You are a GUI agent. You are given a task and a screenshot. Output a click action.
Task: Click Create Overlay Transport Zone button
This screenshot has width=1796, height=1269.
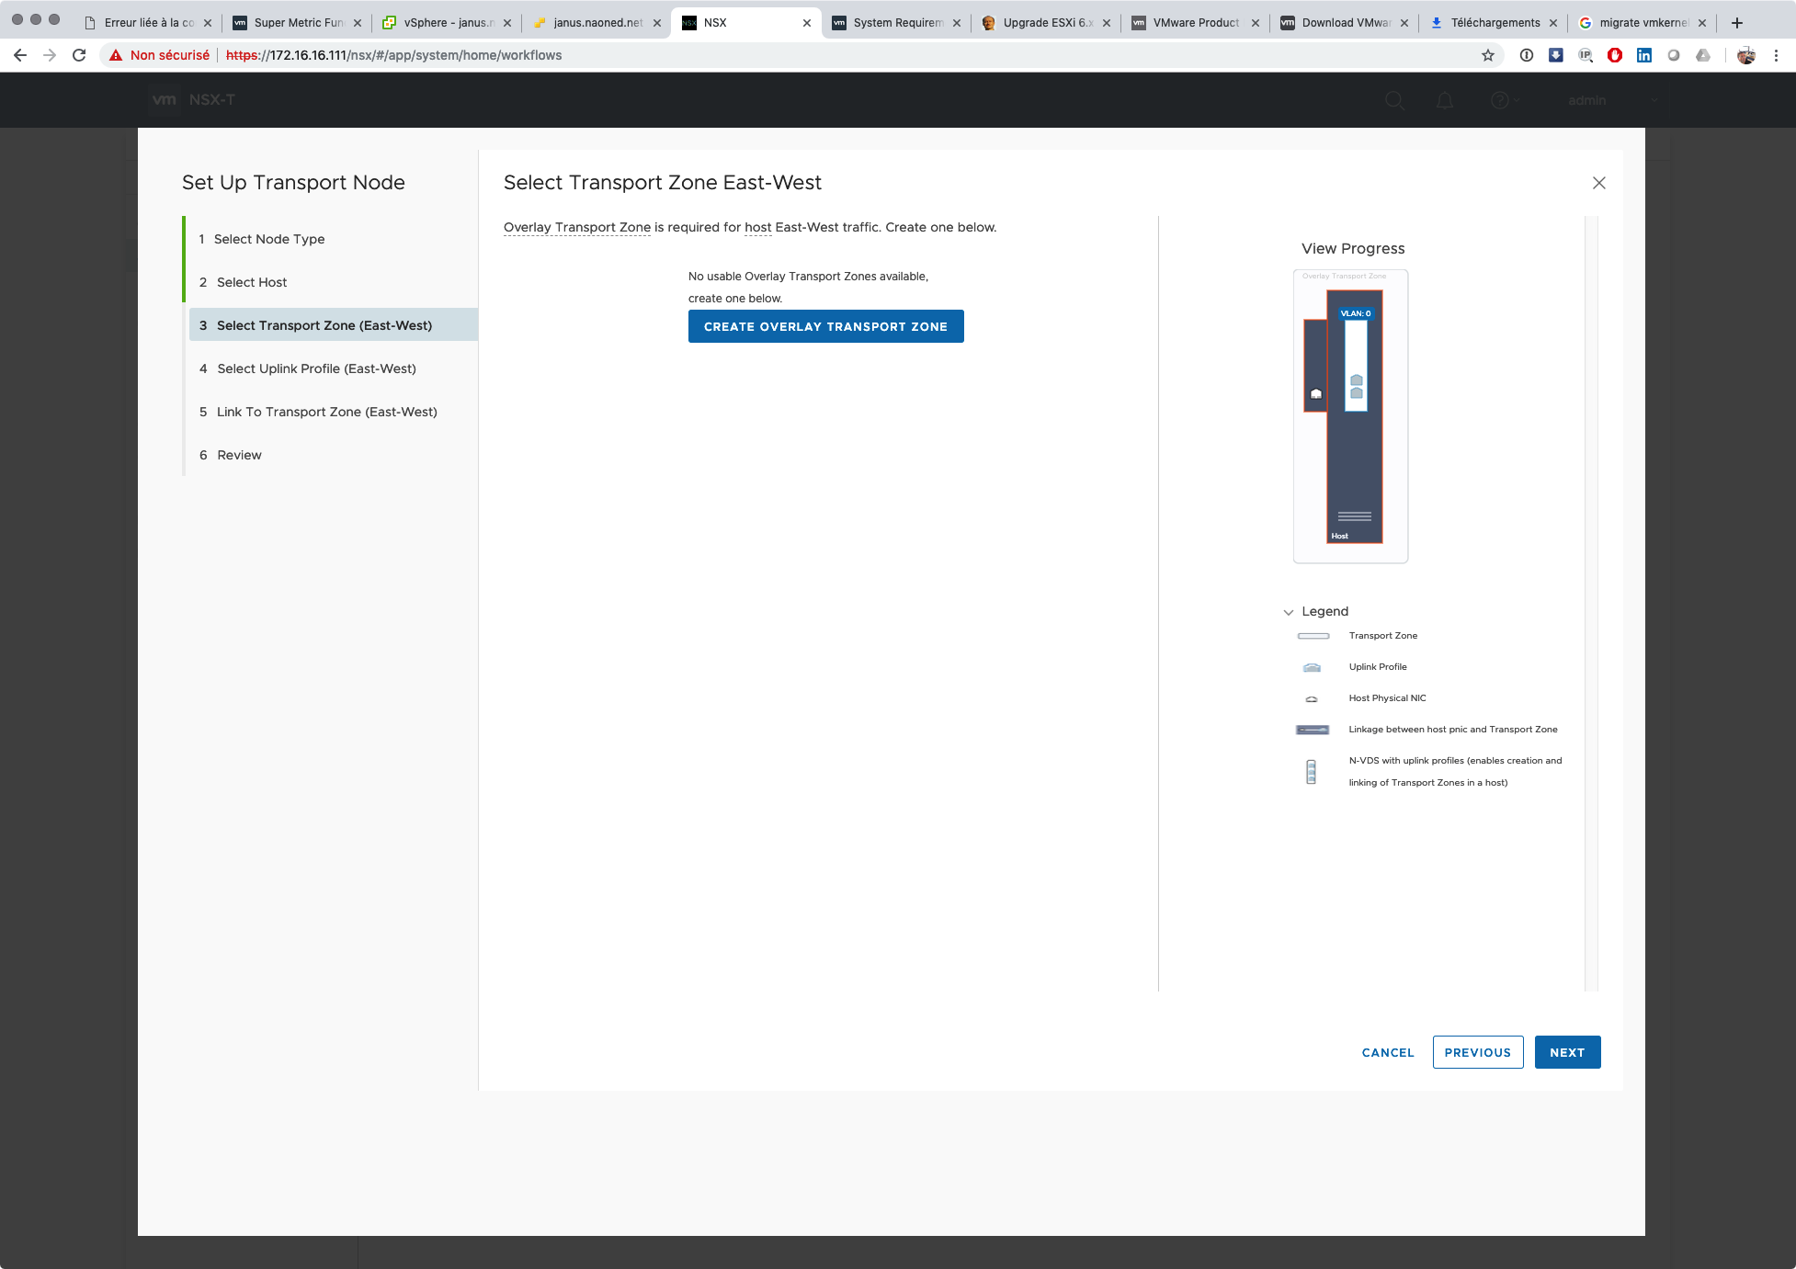click(825, 326)
